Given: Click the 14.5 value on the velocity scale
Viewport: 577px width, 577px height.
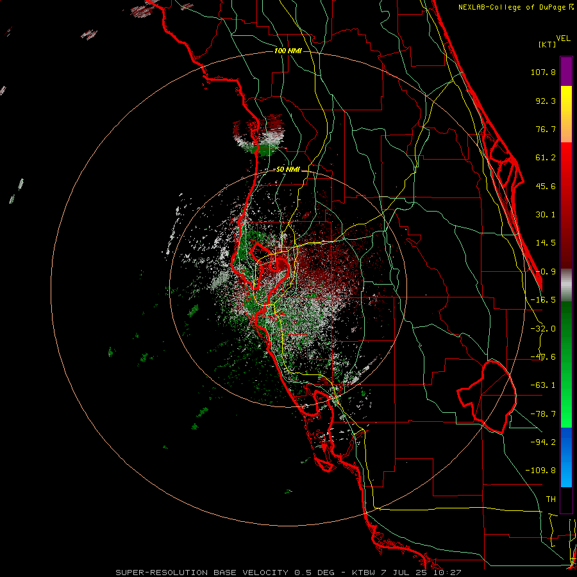Looking at the screenshot, I should click(x=546, y=243).
